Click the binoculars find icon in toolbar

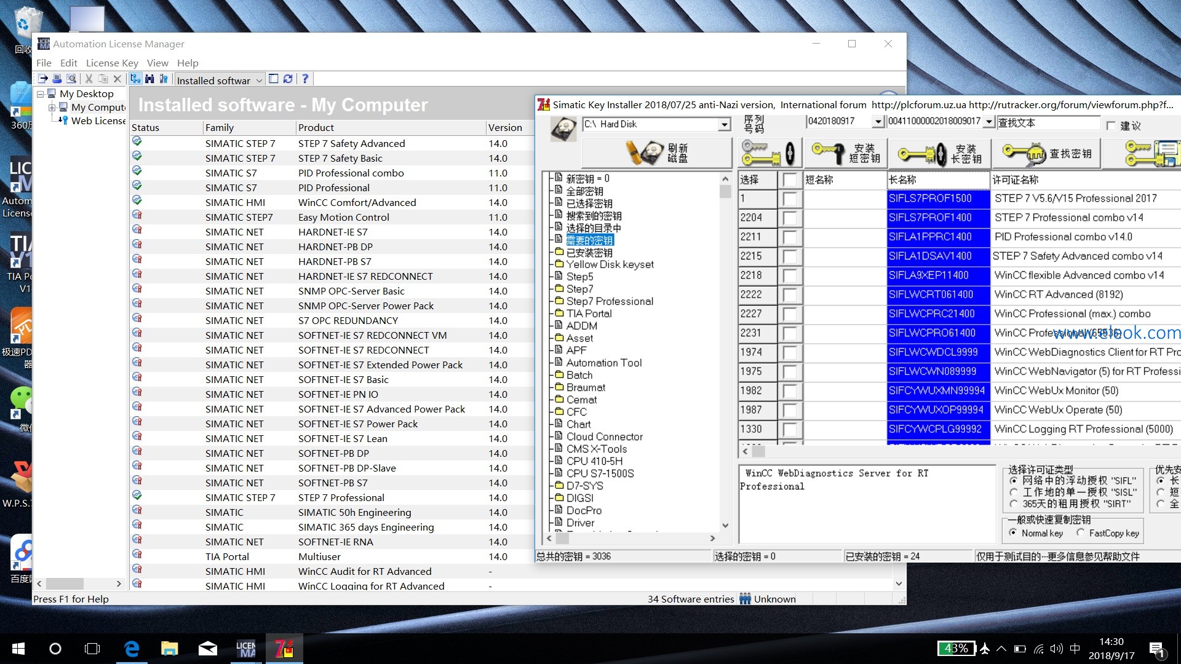[149, 79]
